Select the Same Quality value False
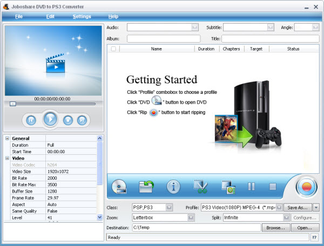Image resolution: width=324 pixels, height=246 pixels. tap(71, 211)
